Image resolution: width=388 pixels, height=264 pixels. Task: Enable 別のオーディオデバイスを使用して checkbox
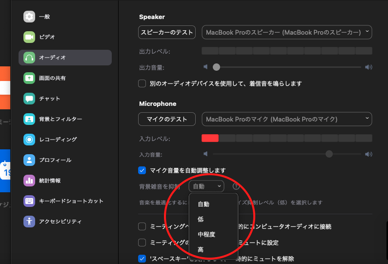[143, 83]
